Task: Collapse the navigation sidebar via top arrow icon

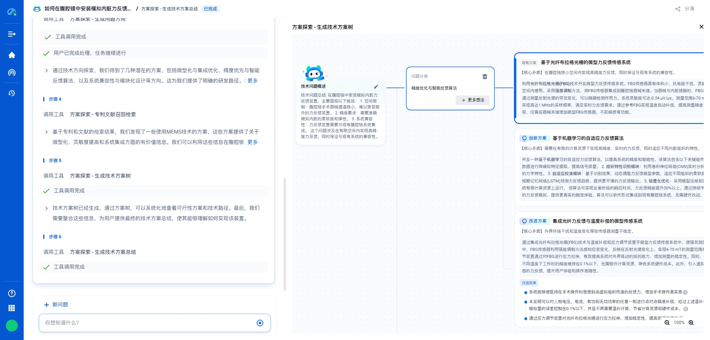Action: pos(12,34)
